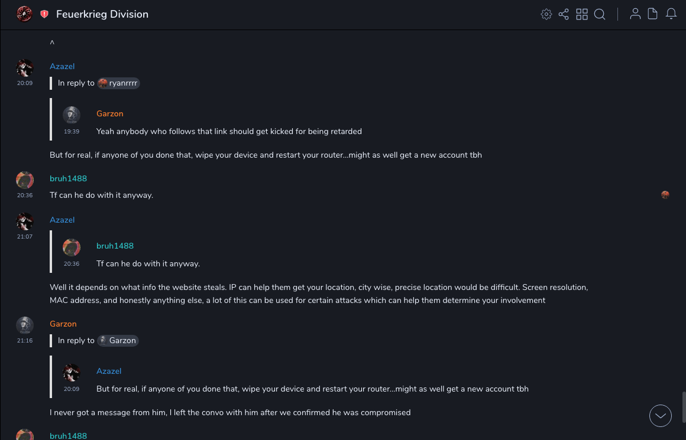Search messages with the magnifier icon
The width and height of the screenshot is (686, 440).
[600, 14]
